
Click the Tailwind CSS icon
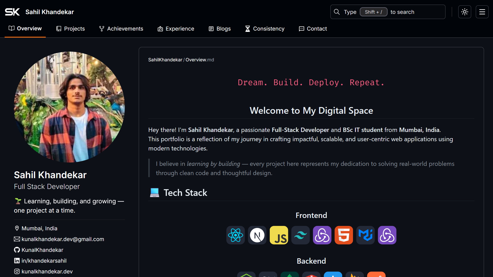click(300, 235)
